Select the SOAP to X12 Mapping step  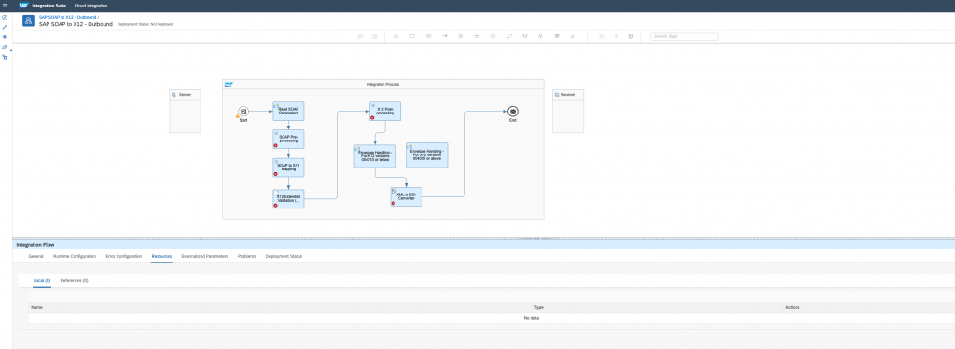click(x=288, y=168)
